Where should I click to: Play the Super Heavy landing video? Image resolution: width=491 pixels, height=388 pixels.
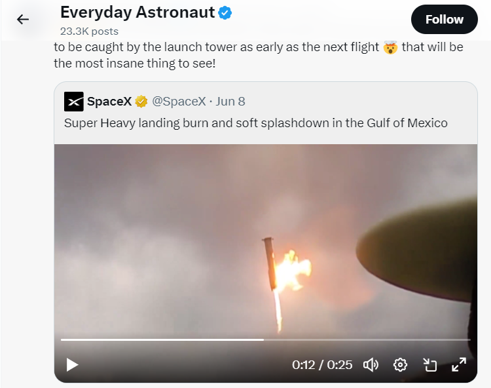(72, 365)
